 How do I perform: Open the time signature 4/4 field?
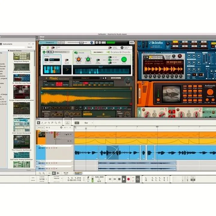(x=99, y=181)
